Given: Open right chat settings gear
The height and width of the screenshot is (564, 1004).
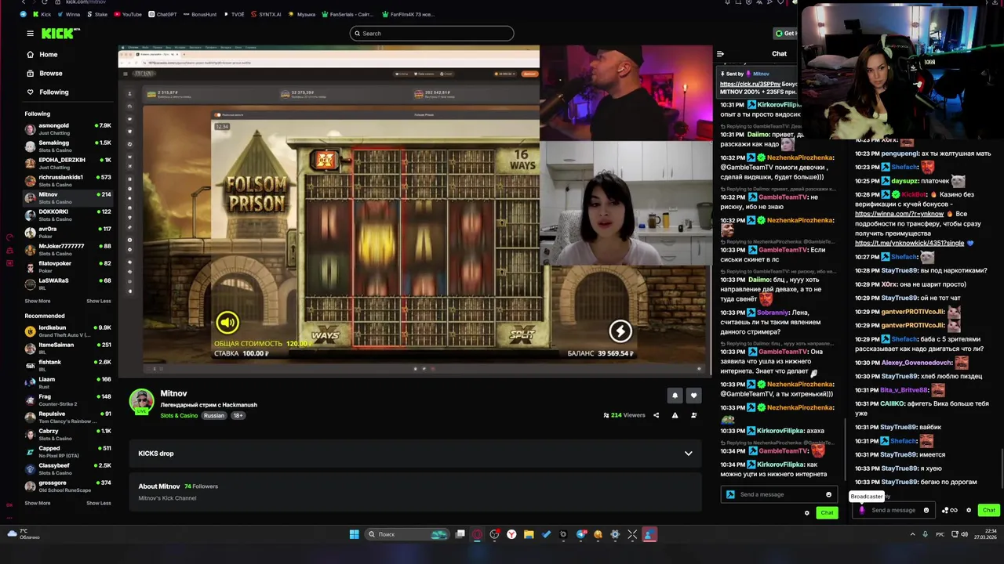Looking at the screenshot, I should point(968,510).
